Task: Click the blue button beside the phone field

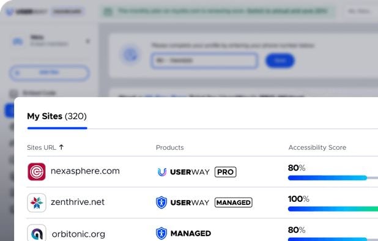Action: (x=280, y=61)
